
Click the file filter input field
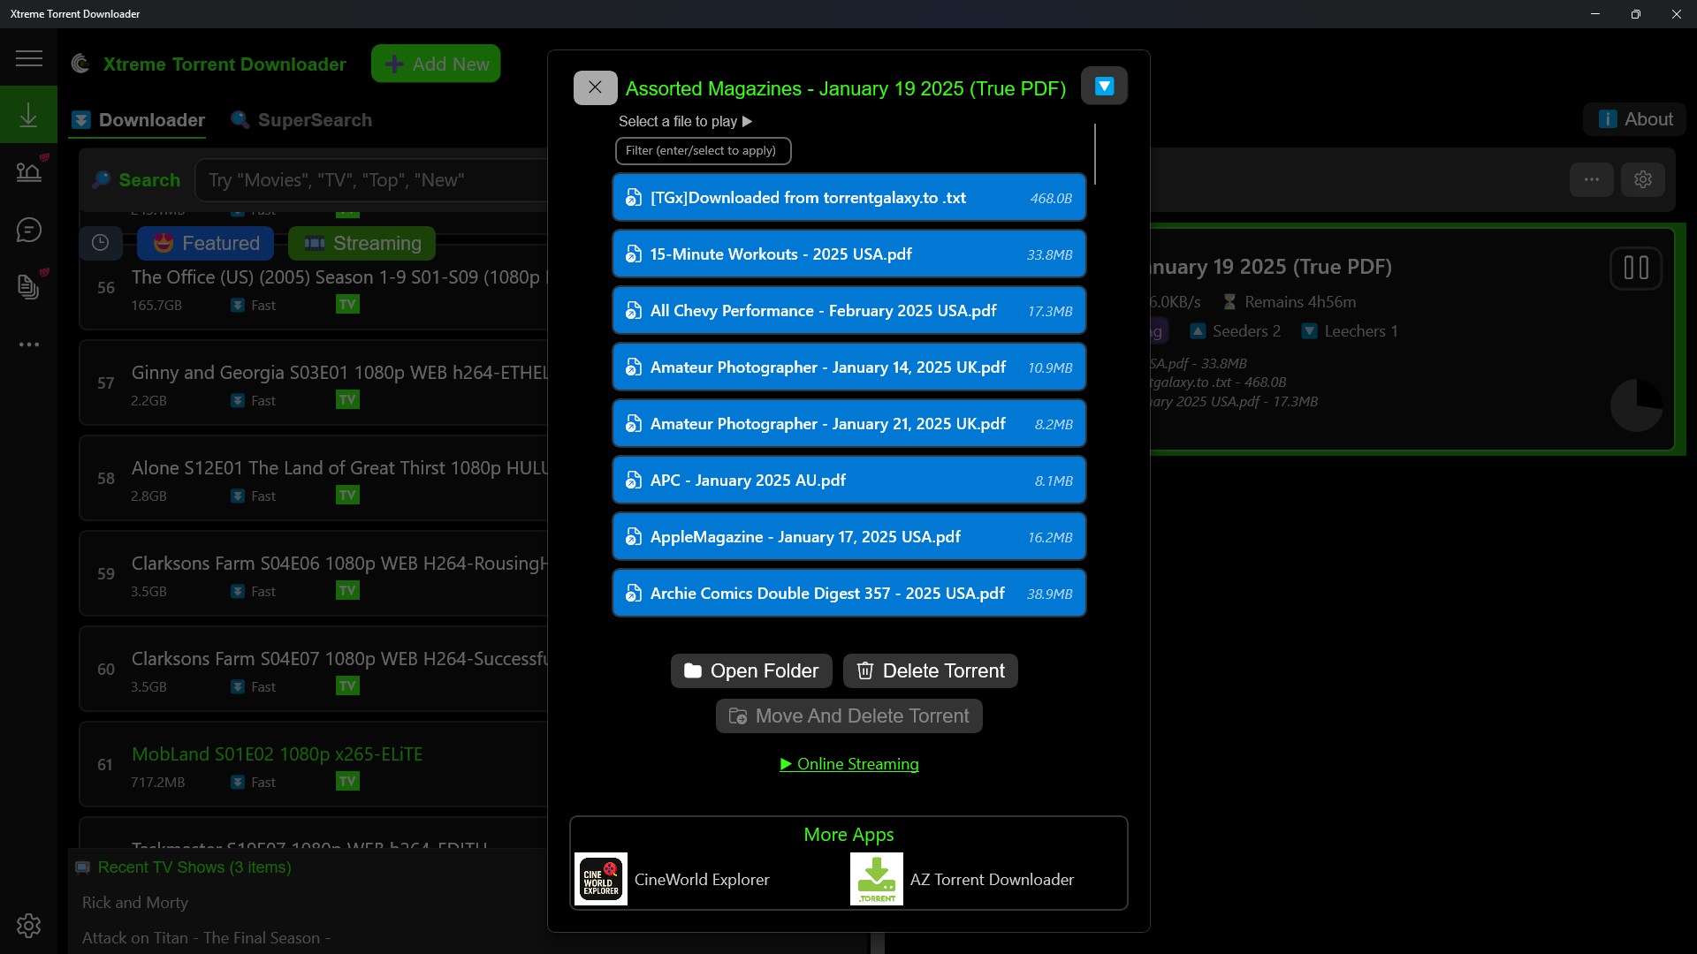[703, 151]
